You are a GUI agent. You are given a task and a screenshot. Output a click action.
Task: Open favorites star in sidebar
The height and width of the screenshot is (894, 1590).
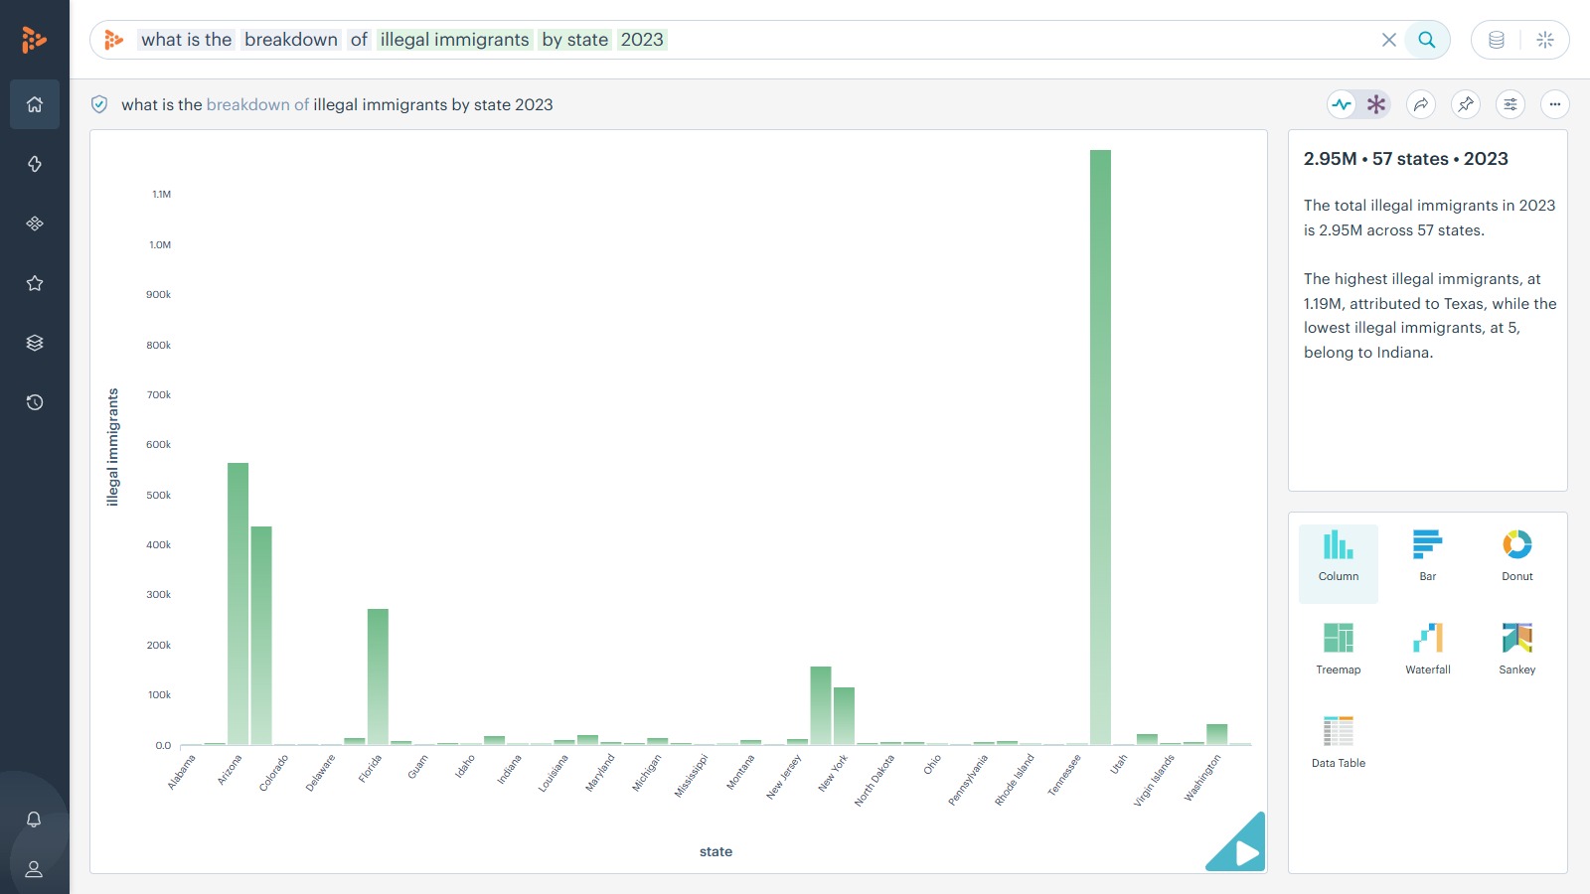pyautogui.click(x=35, y=283)
